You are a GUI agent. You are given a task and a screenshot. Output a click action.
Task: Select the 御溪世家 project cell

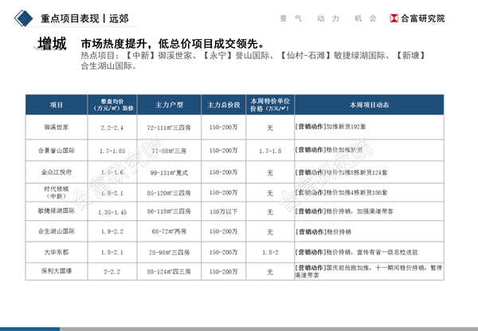pos(57,127)
